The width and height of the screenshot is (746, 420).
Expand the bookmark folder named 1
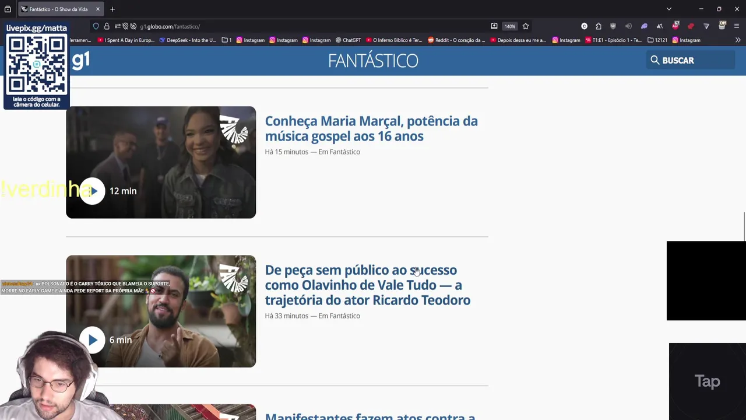pyautogui.click(x=227, y=40)
